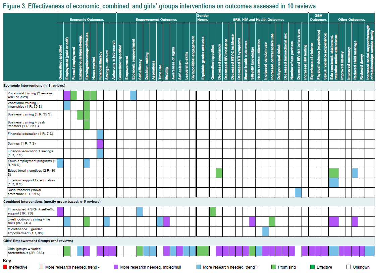Click the dark green Effective key swatch
Viewport: 378px width, 275px height.
[313, 267]
